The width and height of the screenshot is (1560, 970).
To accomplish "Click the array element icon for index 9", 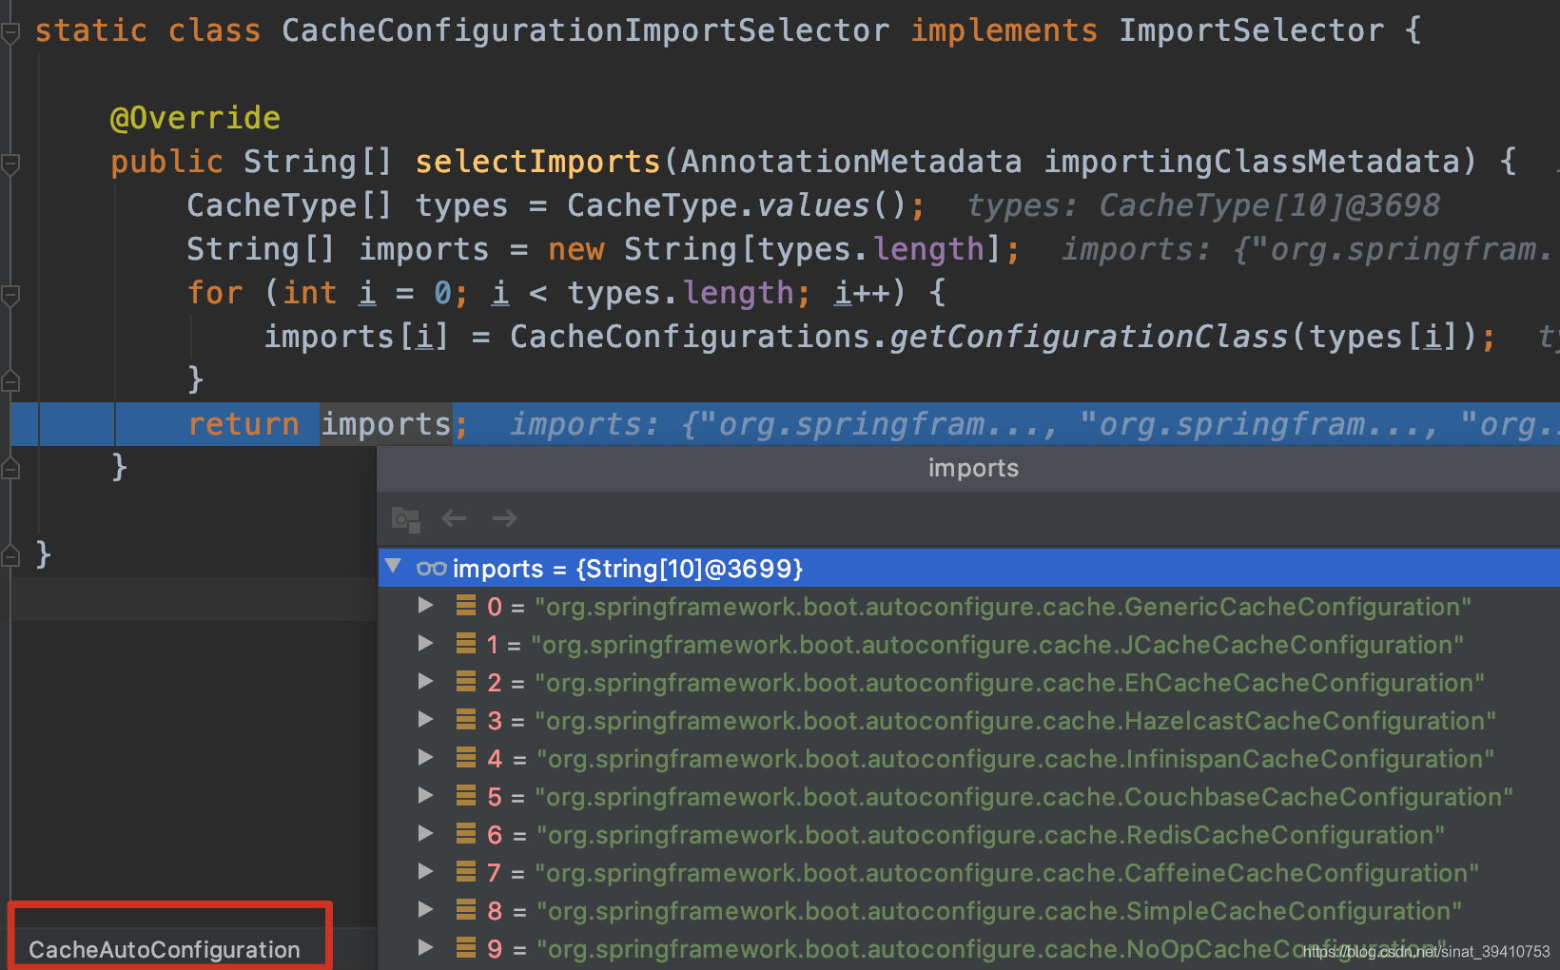I will (466, 947).
